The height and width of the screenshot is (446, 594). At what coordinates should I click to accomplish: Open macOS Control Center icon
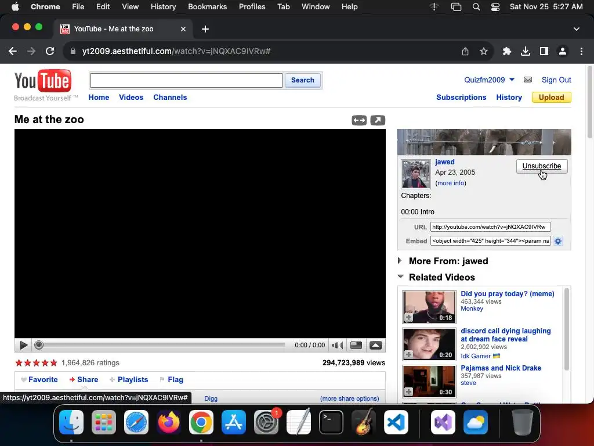click(495, 7)
